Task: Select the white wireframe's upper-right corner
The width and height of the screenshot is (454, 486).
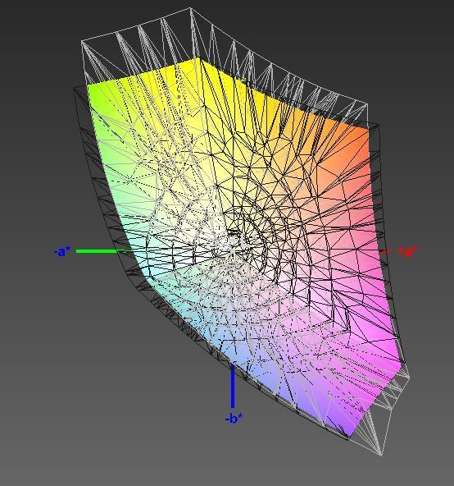Action: coord(367,105)
